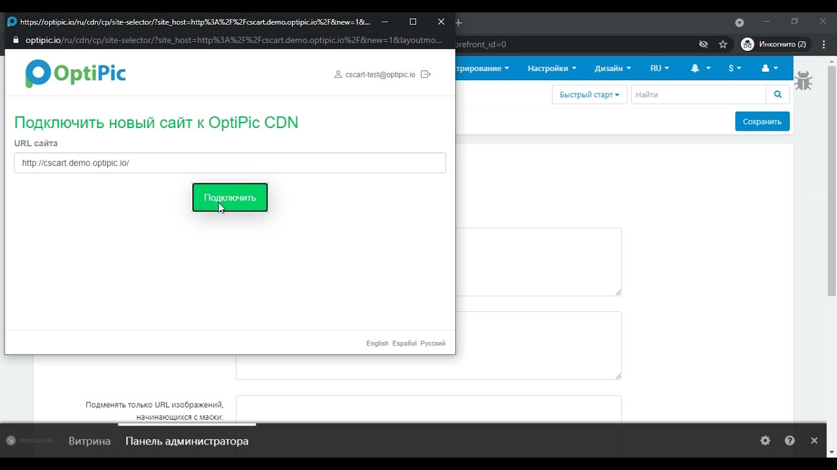Click the first textarea in settings form
This screenshot has width=837, height=470.
538,262
